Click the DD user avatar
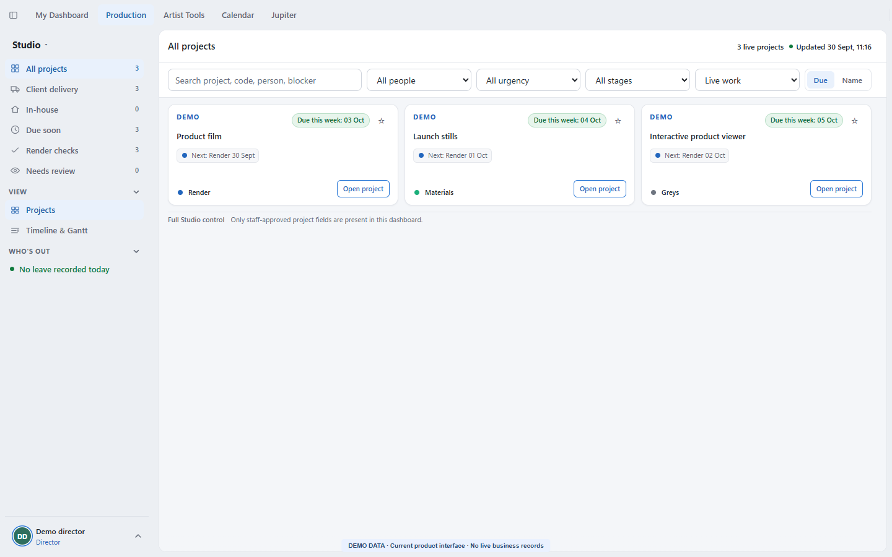 22,537
